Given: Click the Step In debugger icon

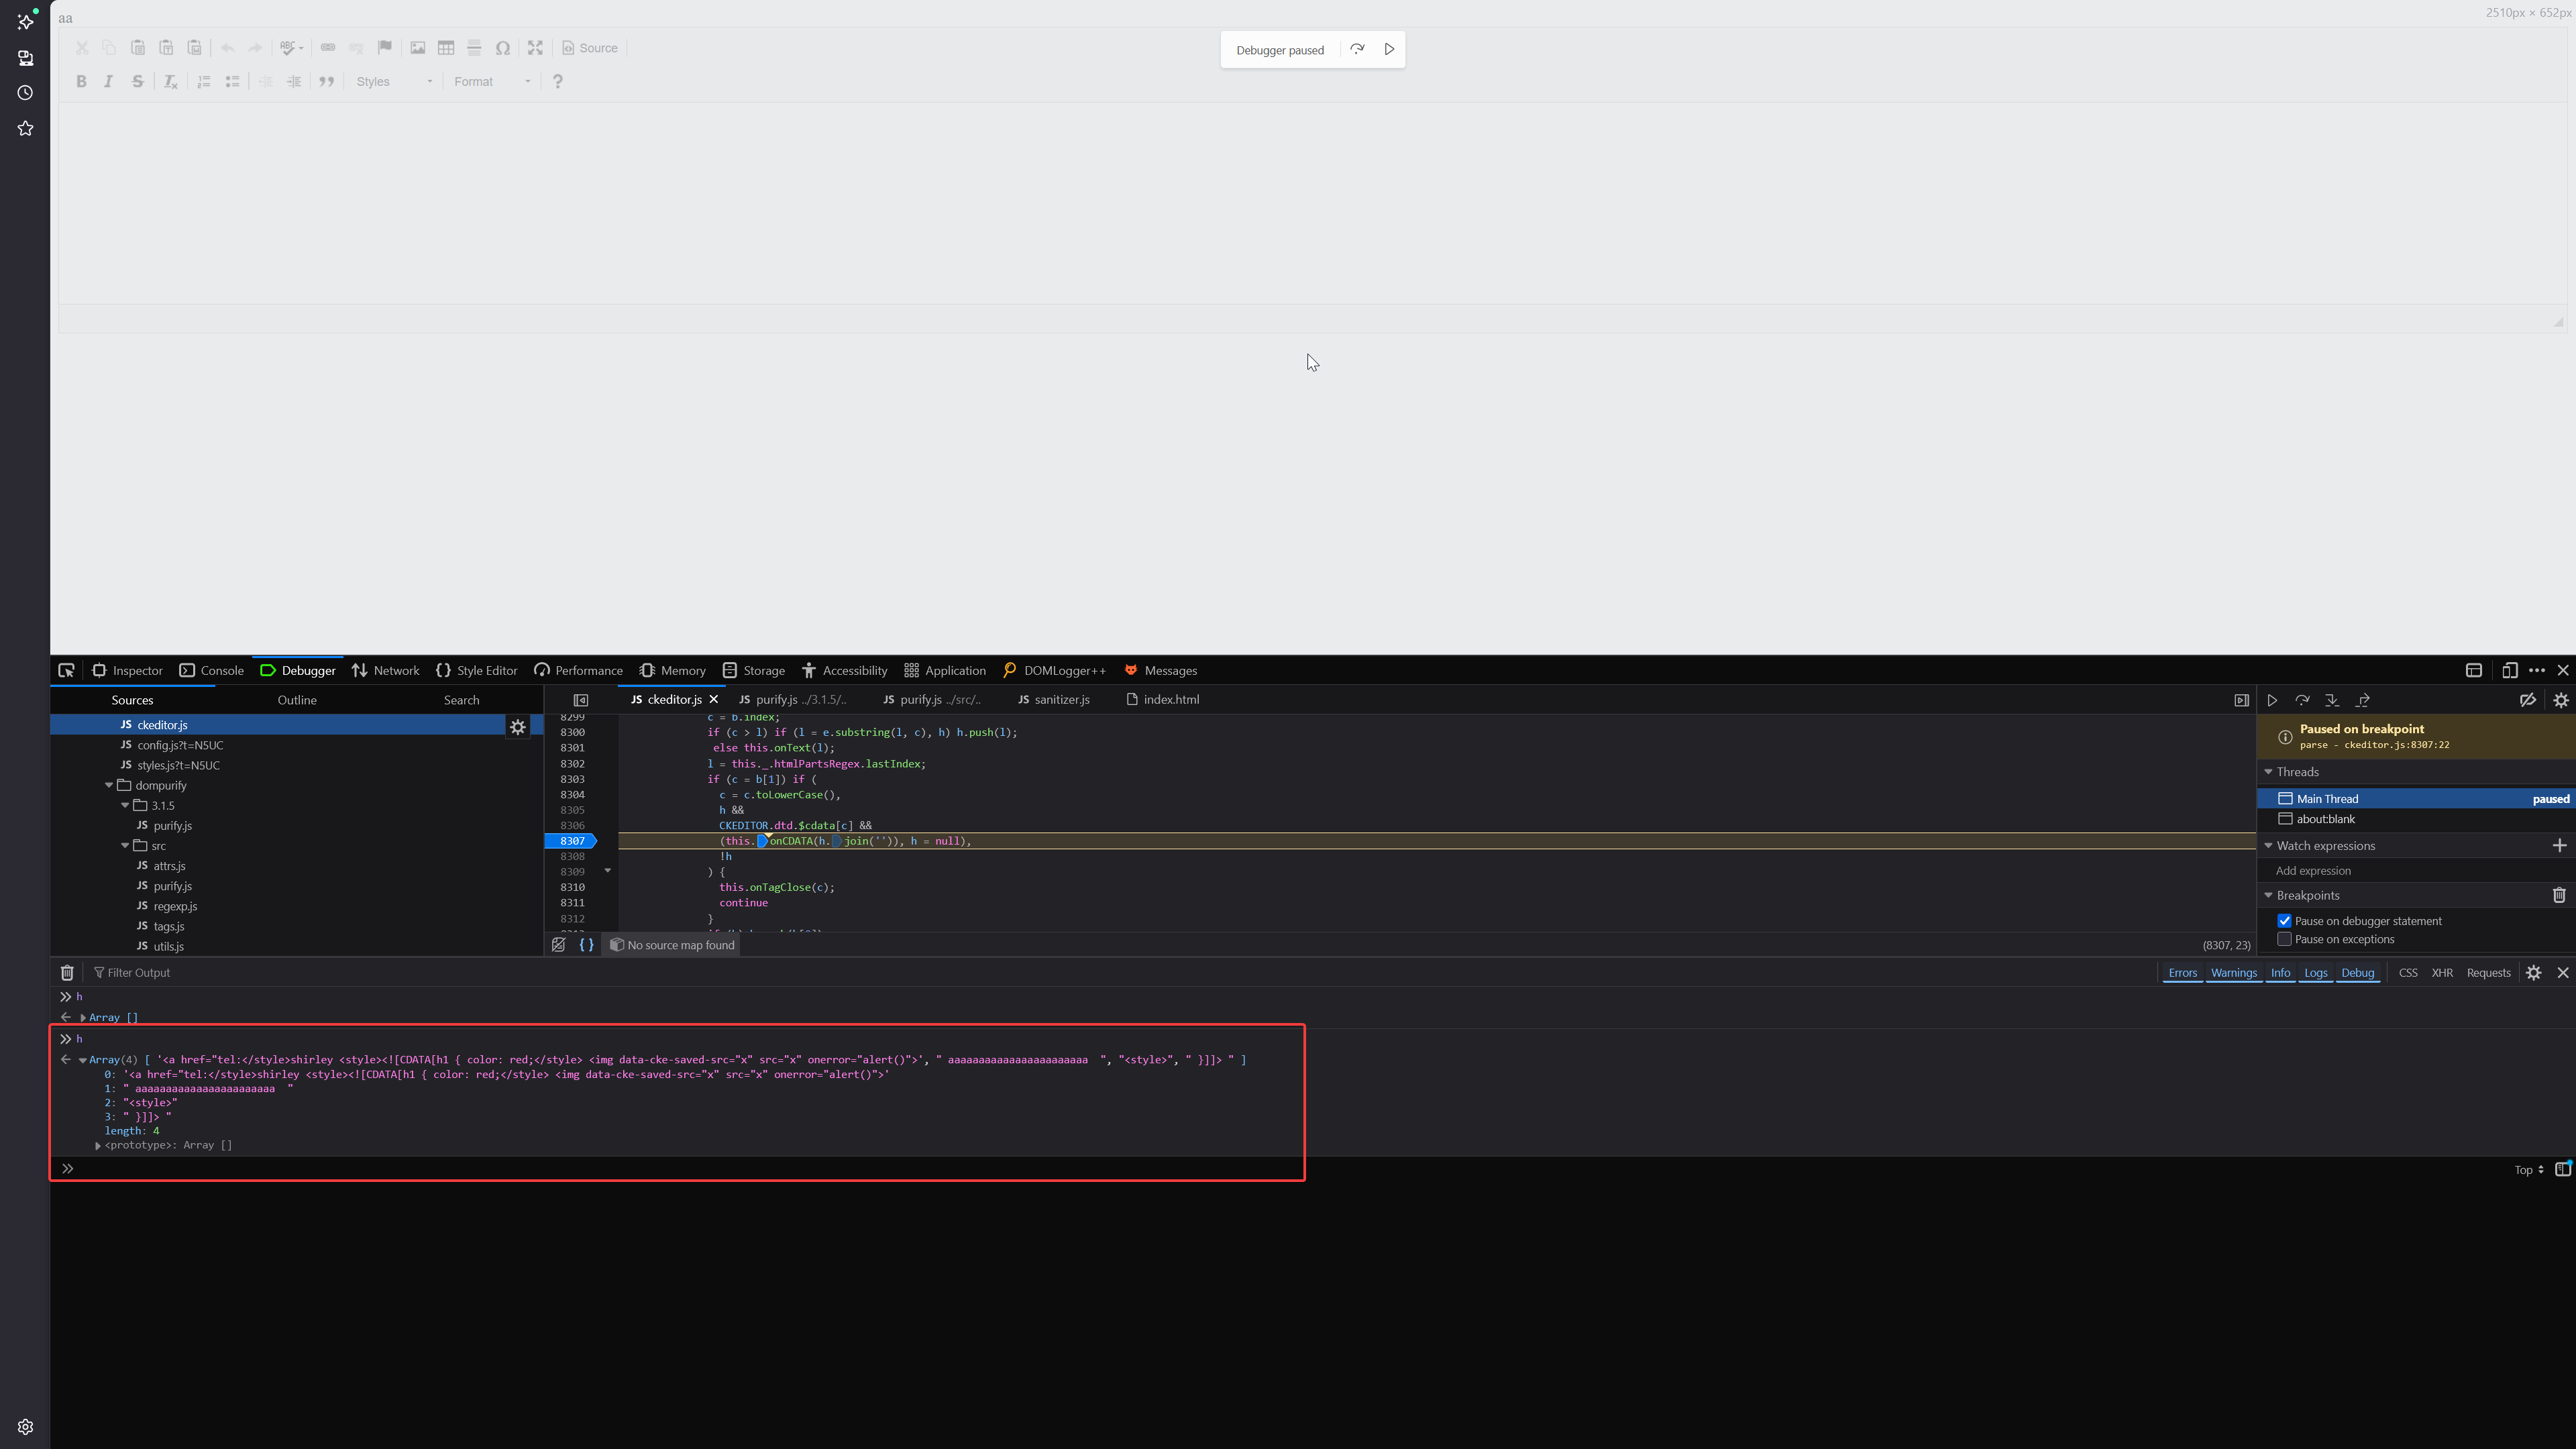Looking at the screenshot, I should 2332,700.
